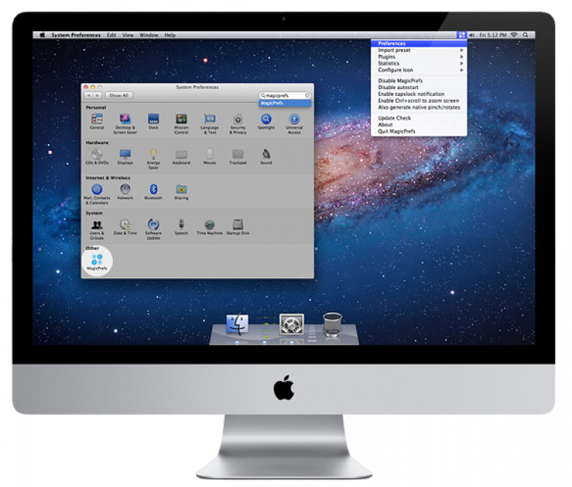The height and width of the screenshot is (487, 572).
Task: Select Disable MagicPrefs menu entry
Action: (419, 81)
